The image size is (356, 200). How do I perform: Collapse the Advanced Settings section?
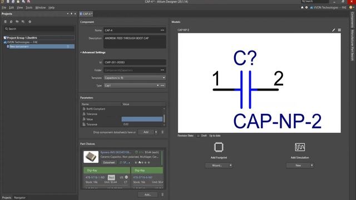click(93, 52)
